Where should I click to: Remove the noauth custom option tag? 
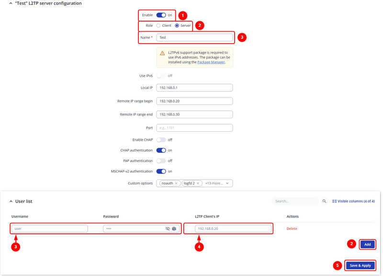click(x=176, y=184)
